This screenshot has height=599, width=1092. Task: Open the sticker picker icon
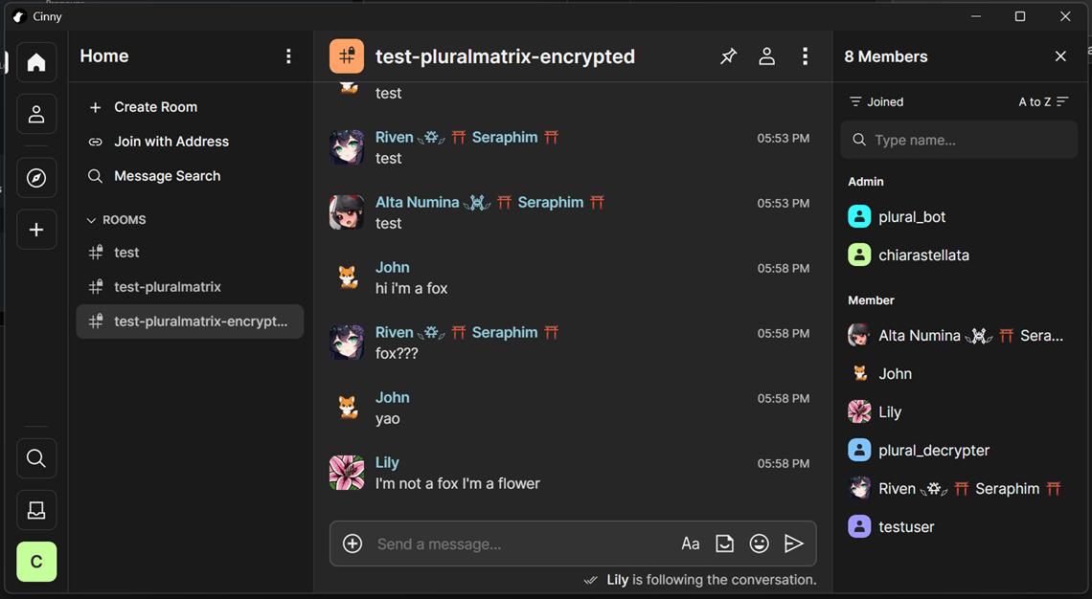pos(724,544)
